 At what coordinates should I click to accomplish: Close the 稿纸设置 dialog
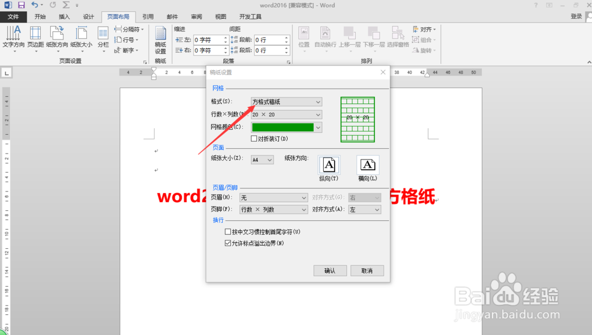click(383, 72)
